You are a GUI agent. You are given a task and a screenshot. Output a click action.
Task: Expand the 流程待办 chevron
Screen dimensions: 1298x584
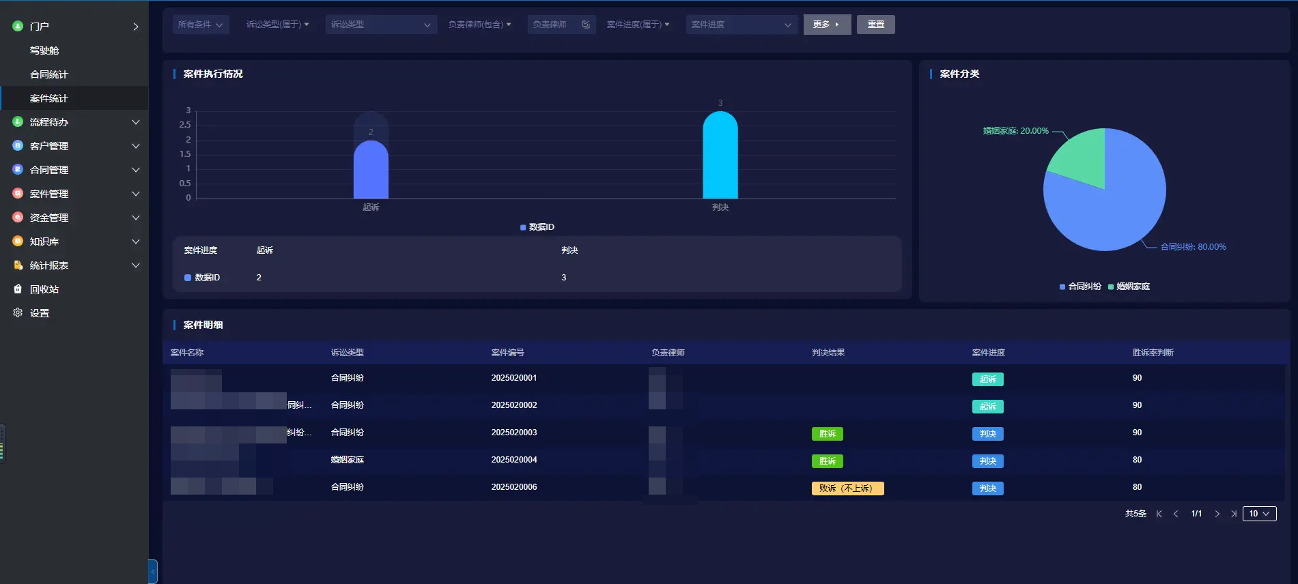(x=136, y=122)
